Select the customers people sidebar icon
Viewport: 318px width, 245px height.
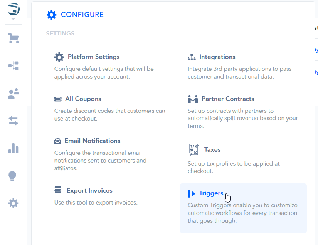click(x=13, y=94)
